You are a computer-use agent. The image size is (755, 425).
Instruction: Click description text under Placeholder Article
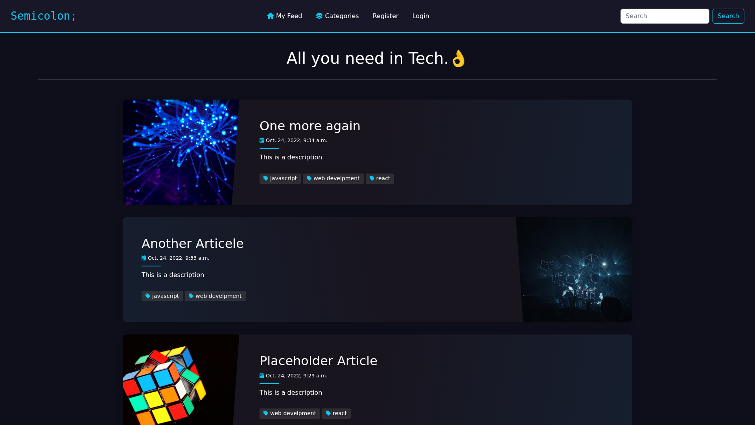[x=291, y=392]
